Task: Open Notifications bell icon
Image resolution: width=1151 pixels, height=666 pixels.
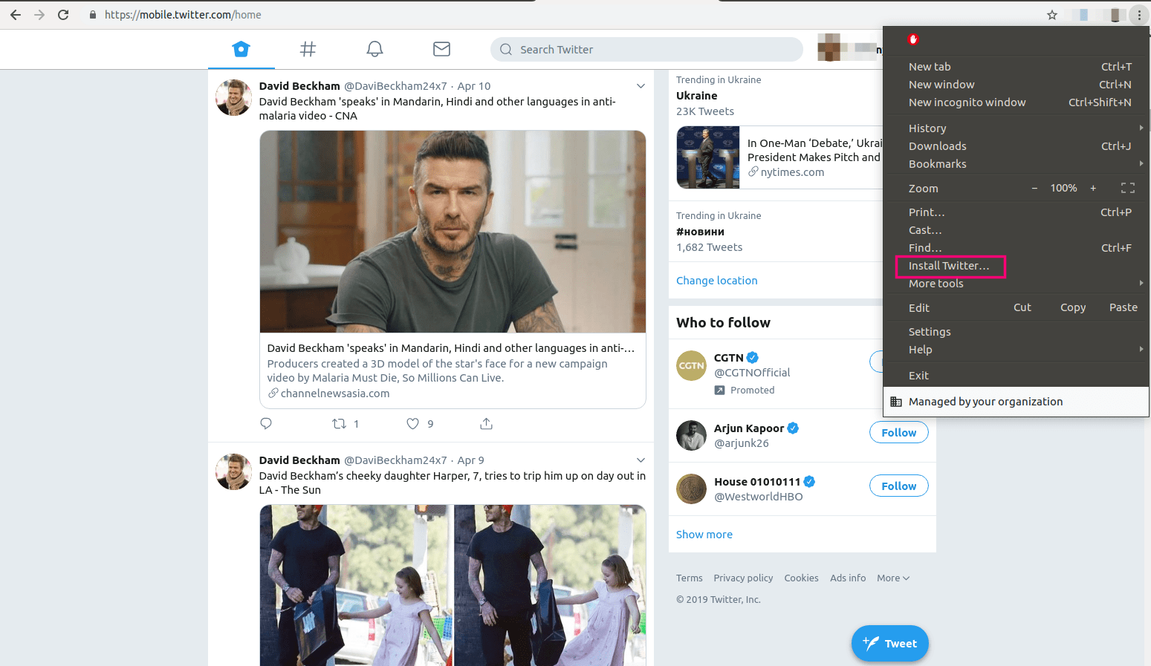Action: (375, 49)
